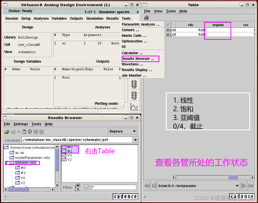The image size is (258, 203).
Task: Open bsim3v3~instparams dropdown in Table
Action: (x=199, y=186)
